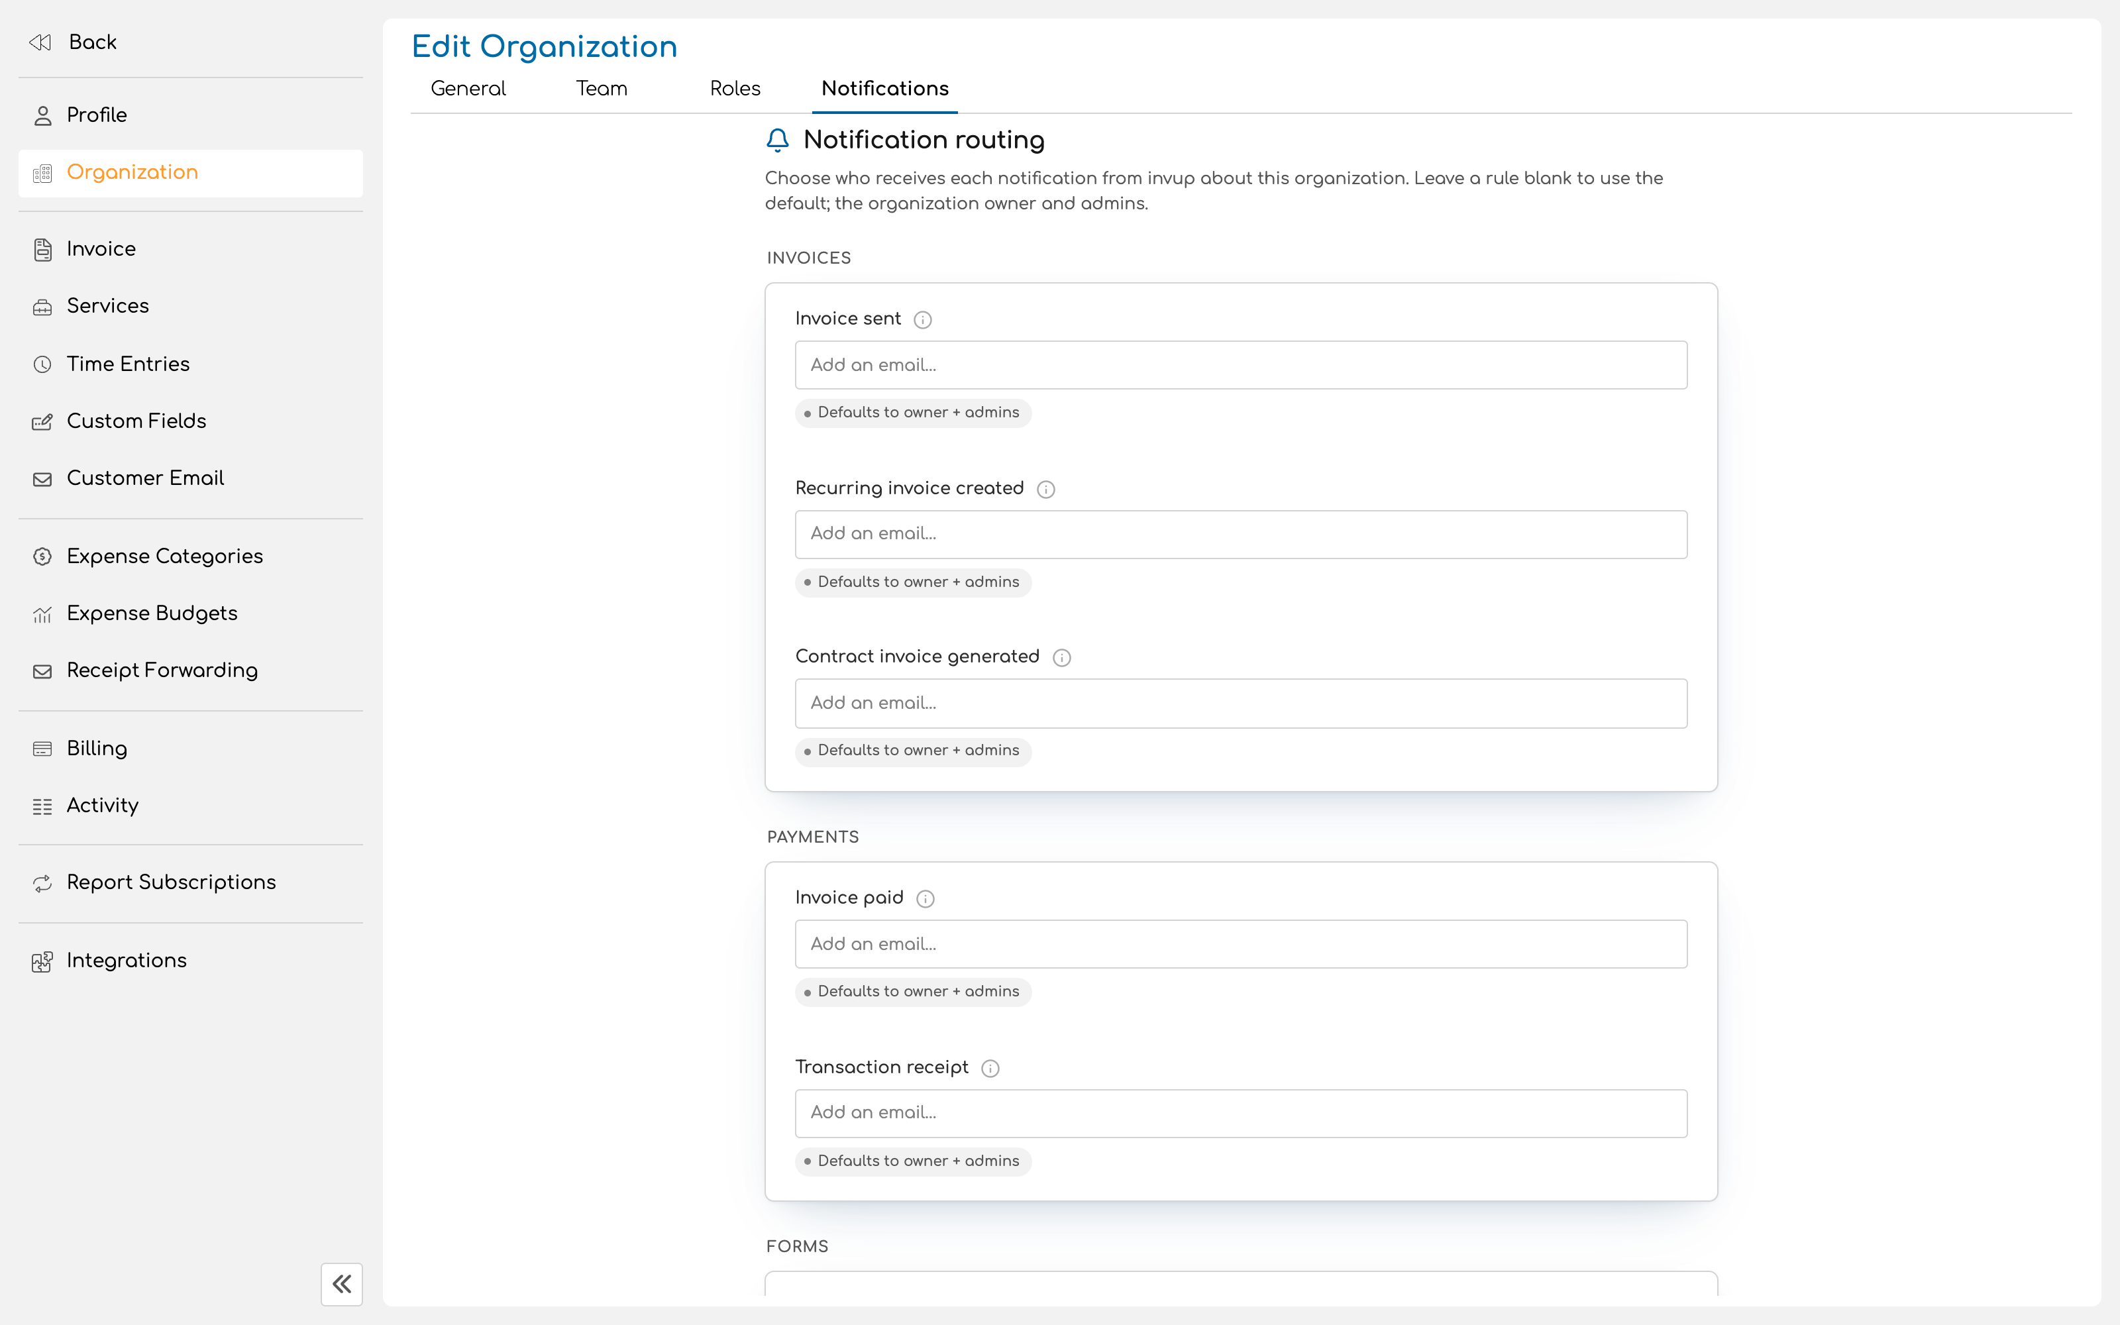Screen dimensions: 2120x1325
Task: View the Activity page
Action: point(190,806)
